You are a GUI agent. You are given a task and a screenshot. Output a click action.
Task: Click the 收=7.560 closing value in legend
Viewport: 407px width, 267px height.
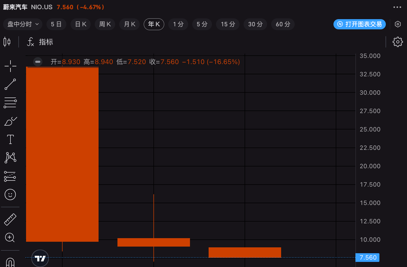164,62
